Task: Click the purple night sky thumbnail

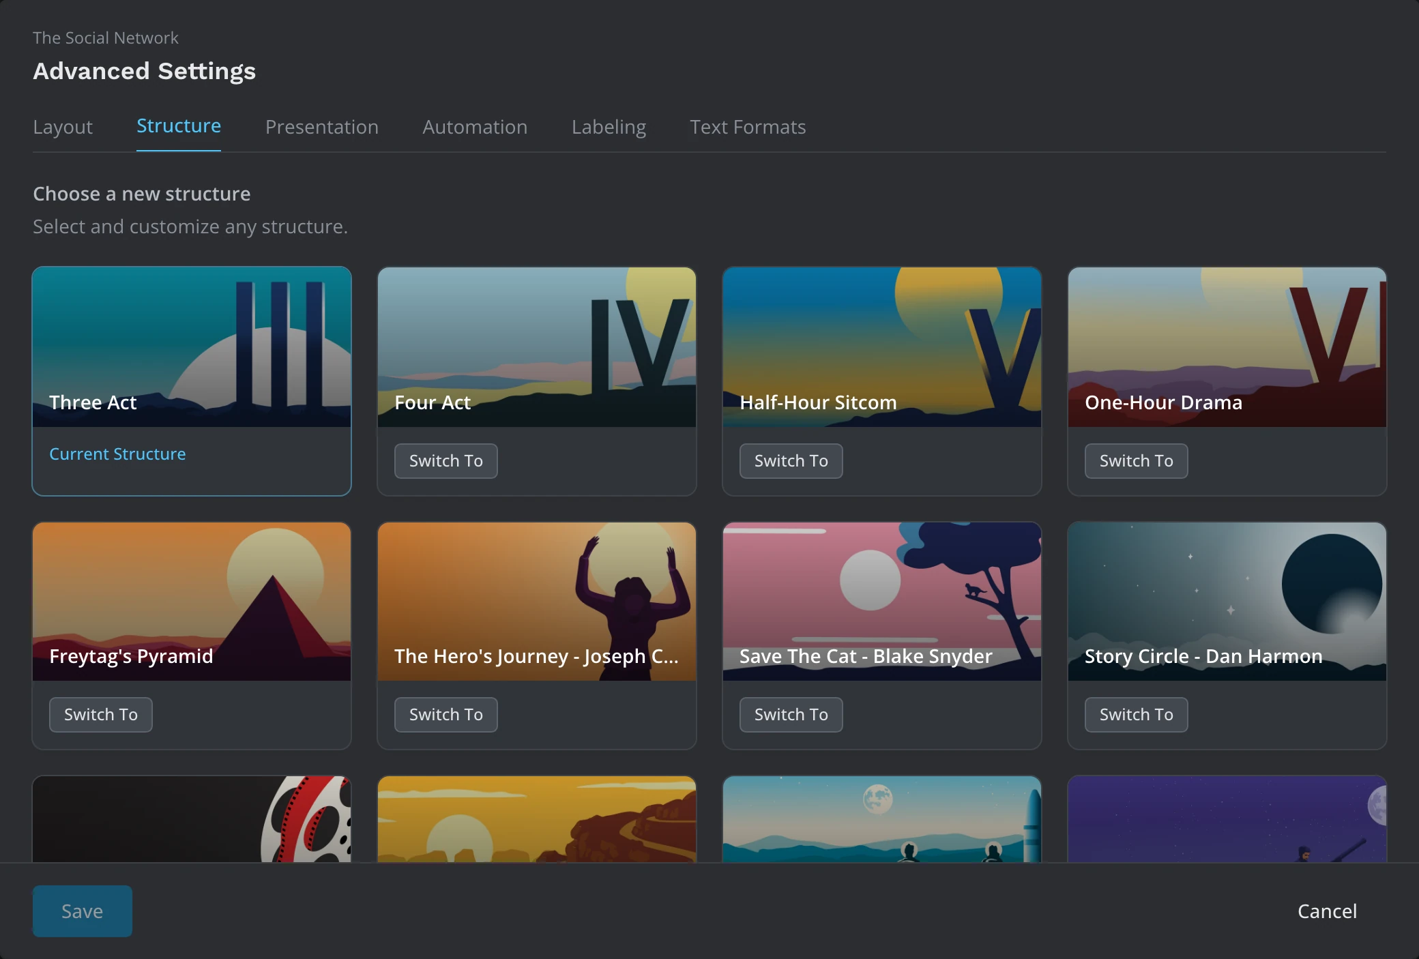Action: 1227,819
